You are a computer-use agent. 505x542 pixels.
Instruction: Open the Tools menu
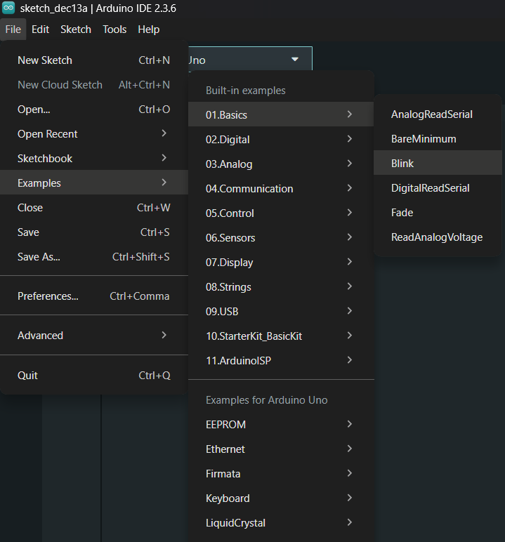(x=114, y=29)
